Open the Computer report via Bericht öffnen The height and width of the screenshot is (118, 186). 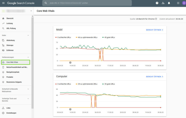pos(155,77)
